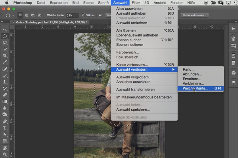This screenshot has width=238, height=158.
Task: Choose Alles auswählen
Action: click(144, 9)
